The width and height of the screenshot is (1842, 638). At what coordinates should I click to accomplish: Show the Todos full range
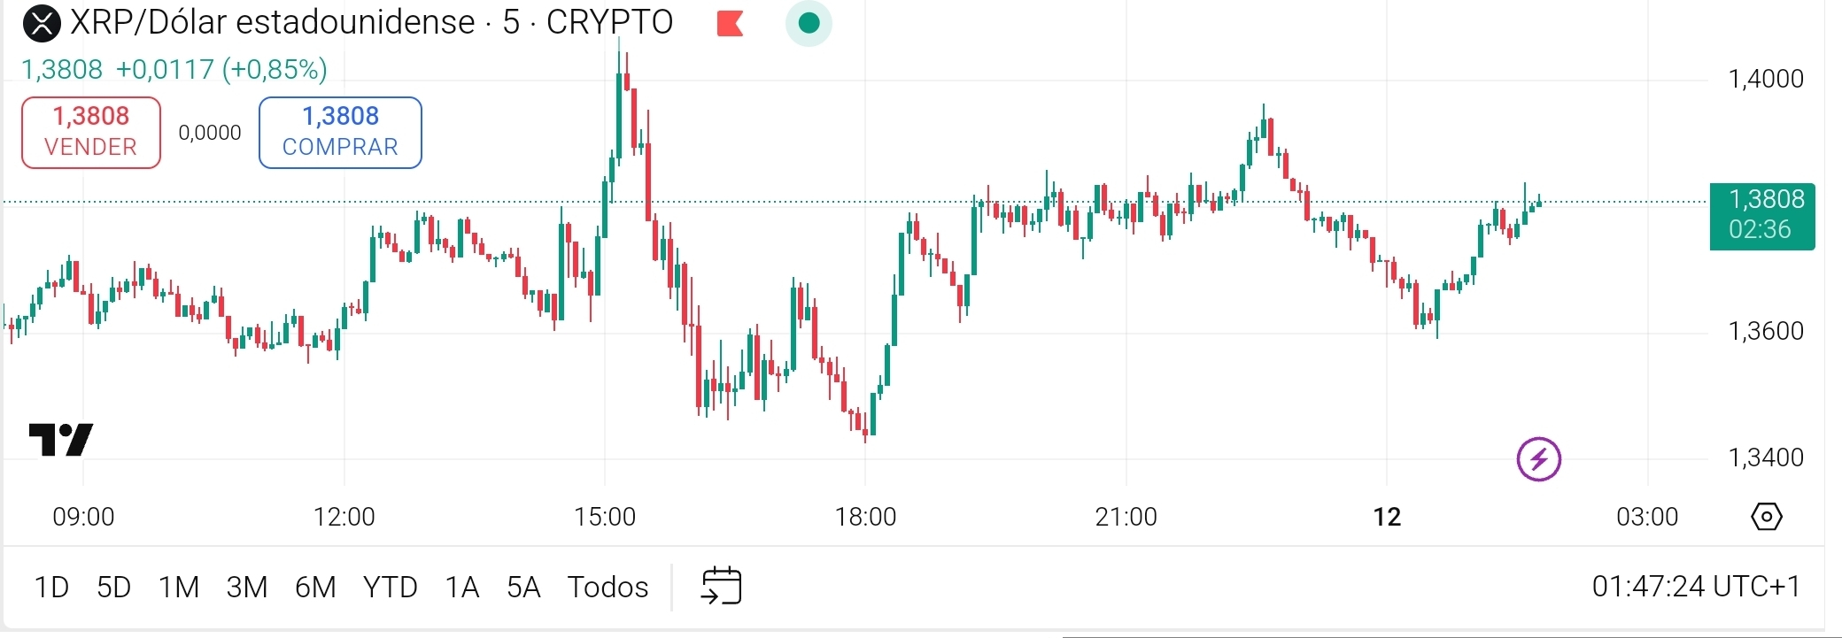coord(608,587)
